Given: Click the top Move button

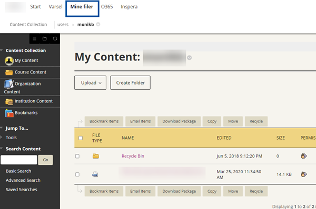Looking at the screenshot, I should coord(233,121).
